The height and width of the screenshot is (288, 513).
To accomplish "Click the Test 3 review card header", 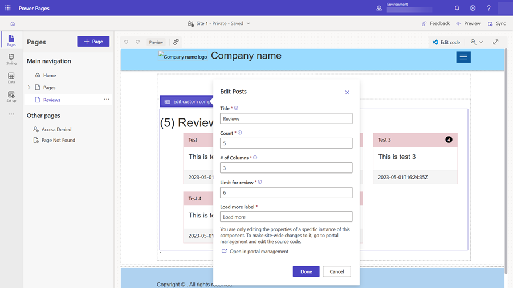I will point(415,140).
